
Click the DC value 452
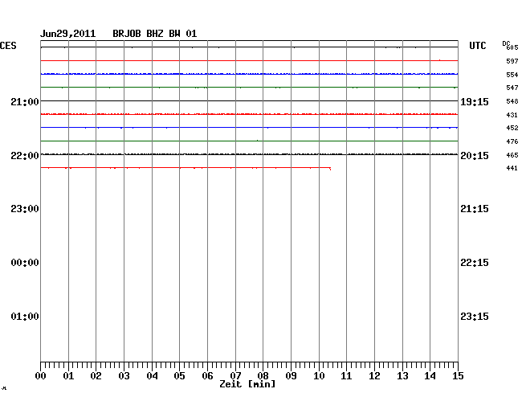pos(512,128)
